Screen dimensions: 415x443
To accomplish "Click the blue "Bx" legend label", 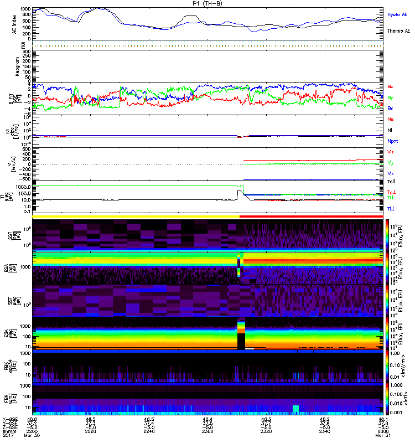I will [390, 108].
